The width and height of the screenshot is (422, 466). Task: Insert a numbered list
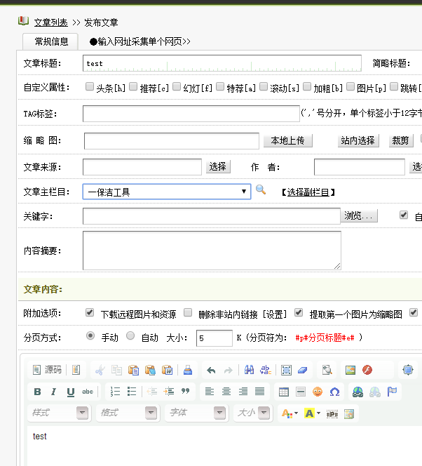115,392
